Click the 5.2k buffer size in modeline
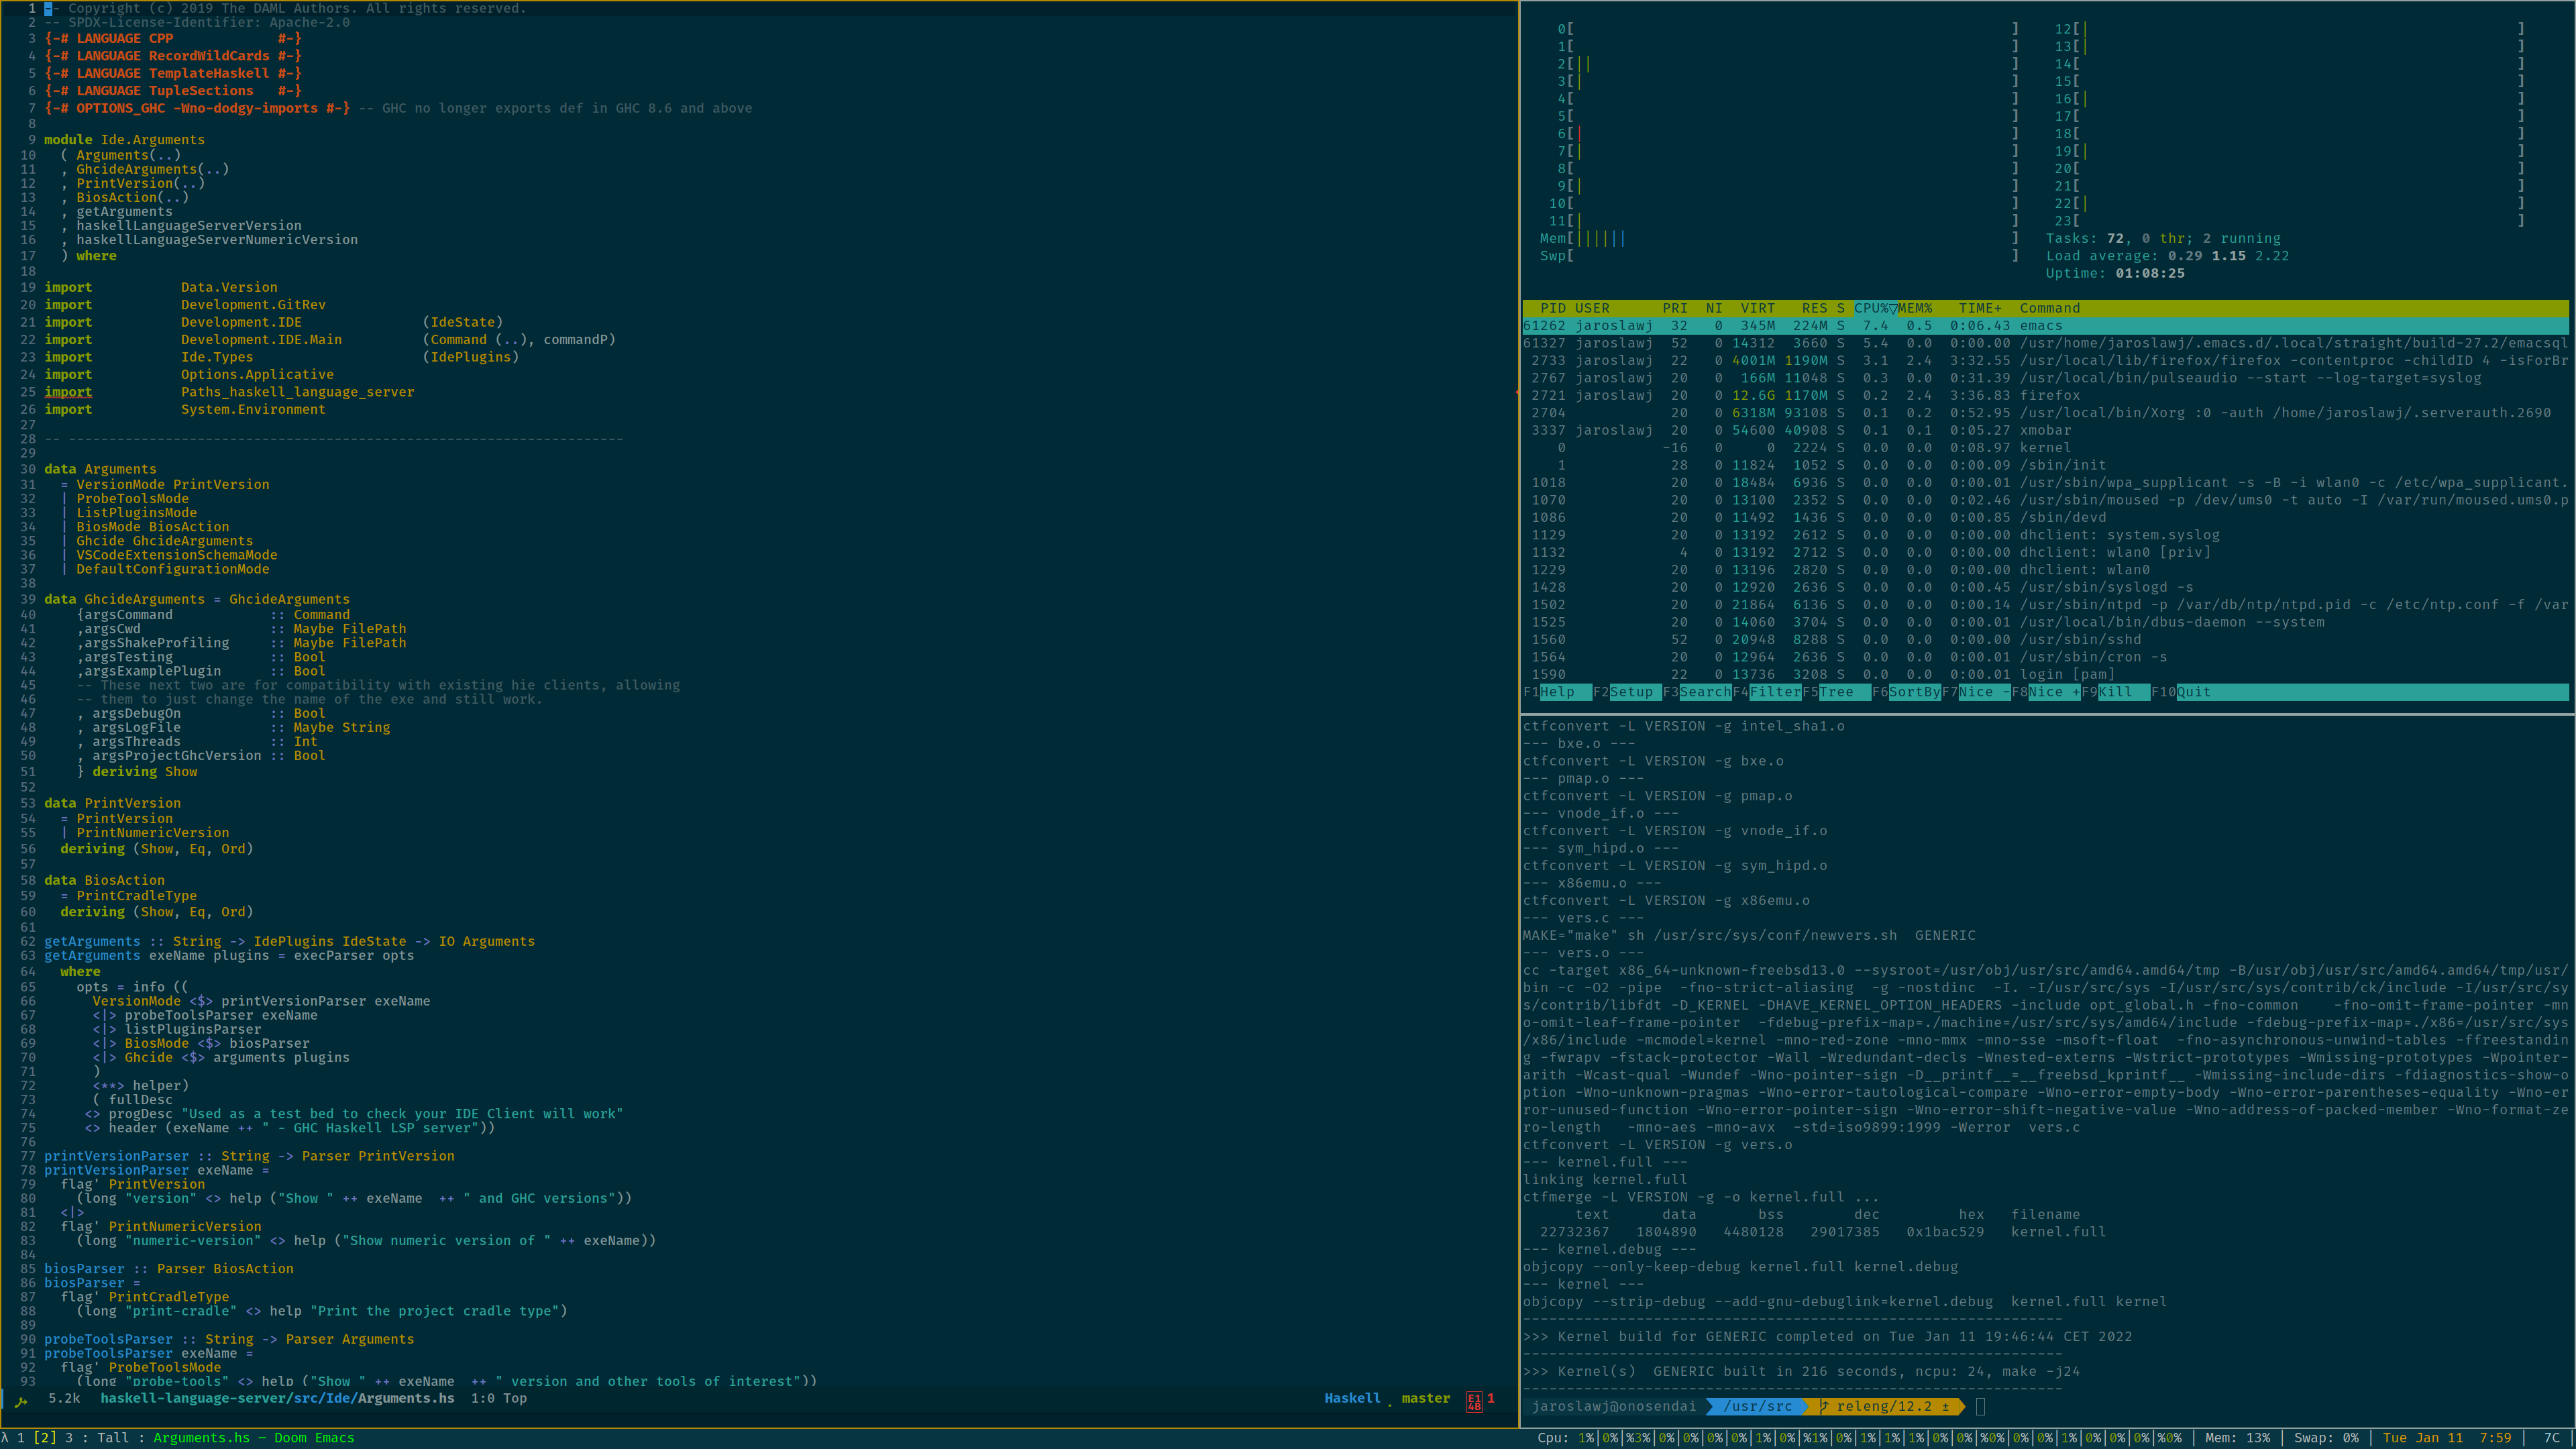This screenshot has height=1449, width=2576. [64, 1398]
